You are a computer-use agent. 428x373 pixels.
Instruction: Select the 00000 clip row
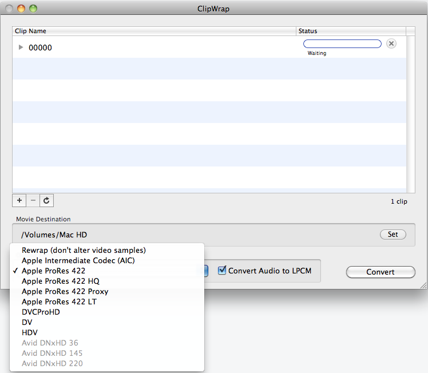click(209, 47)
